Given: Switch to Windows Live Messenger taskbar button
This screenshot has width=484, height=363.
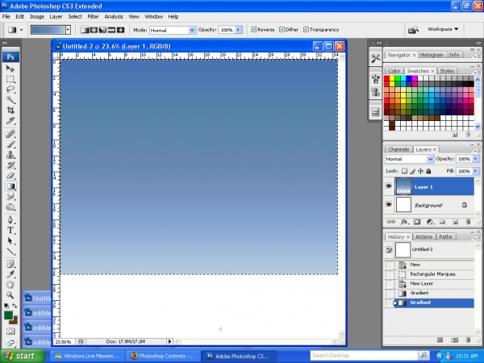Looking at the screenshot, I should pos(87,356).
